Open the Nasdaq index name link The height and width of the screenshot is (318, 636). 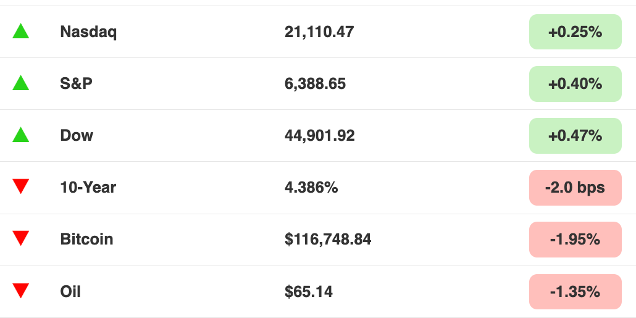tap(88, 31)
